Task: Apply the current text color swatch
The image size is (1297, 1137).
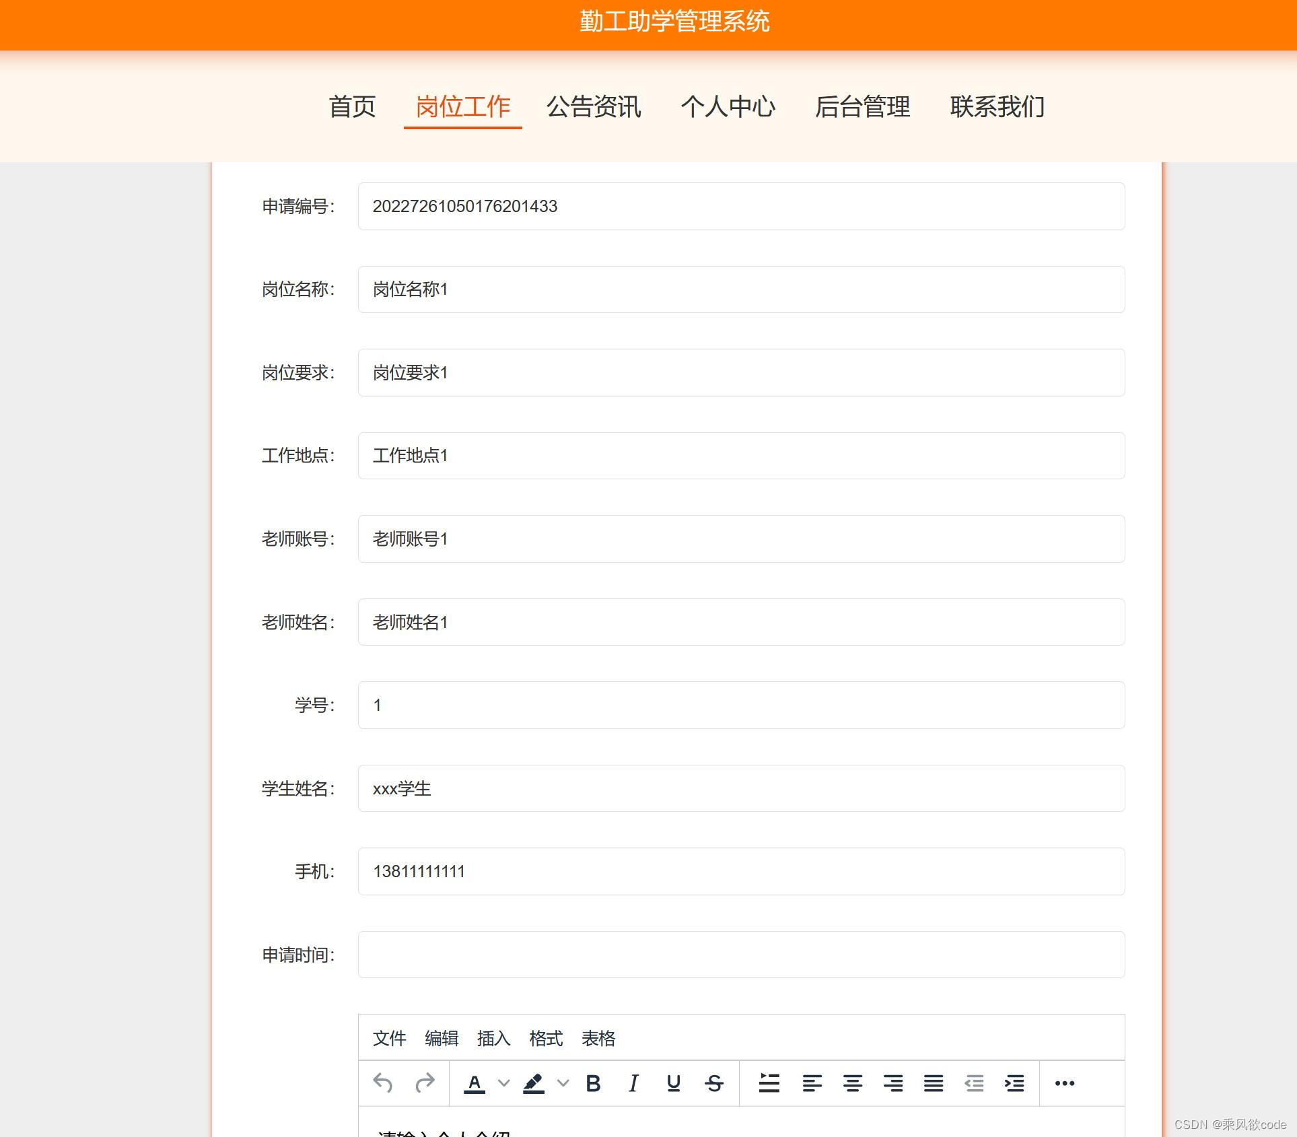Action: (x=475, y=1083)
